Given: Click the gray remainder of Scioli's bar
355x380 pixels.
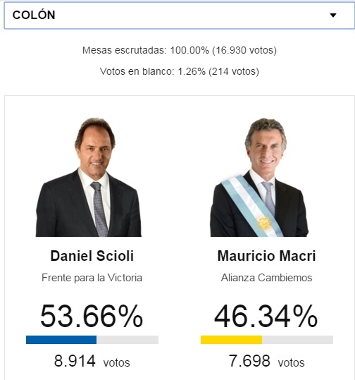Looking at the screenshot, I should 127,340.
